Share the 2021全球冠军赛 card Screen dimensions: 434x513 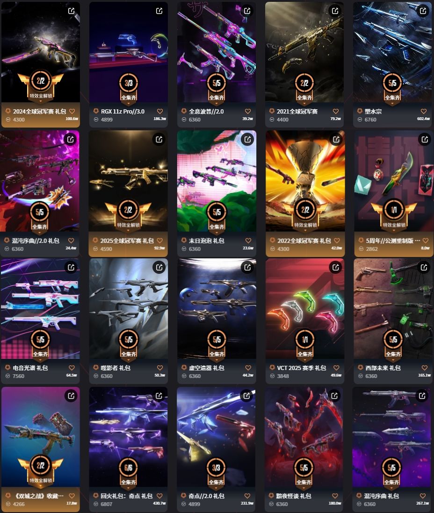335,11
